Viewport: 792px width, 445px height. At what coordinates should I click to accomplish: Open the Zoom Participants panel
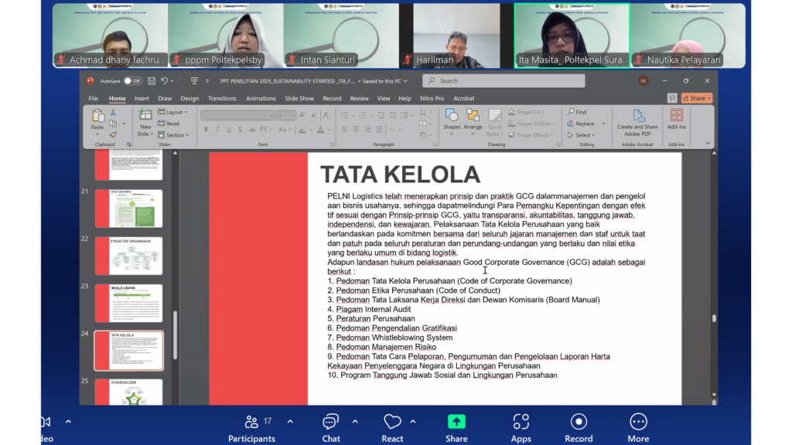pos(251,422)
